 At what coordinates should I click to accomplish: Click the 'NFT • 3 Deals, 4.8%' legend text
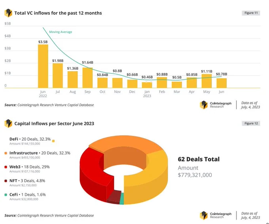(27, 181)
